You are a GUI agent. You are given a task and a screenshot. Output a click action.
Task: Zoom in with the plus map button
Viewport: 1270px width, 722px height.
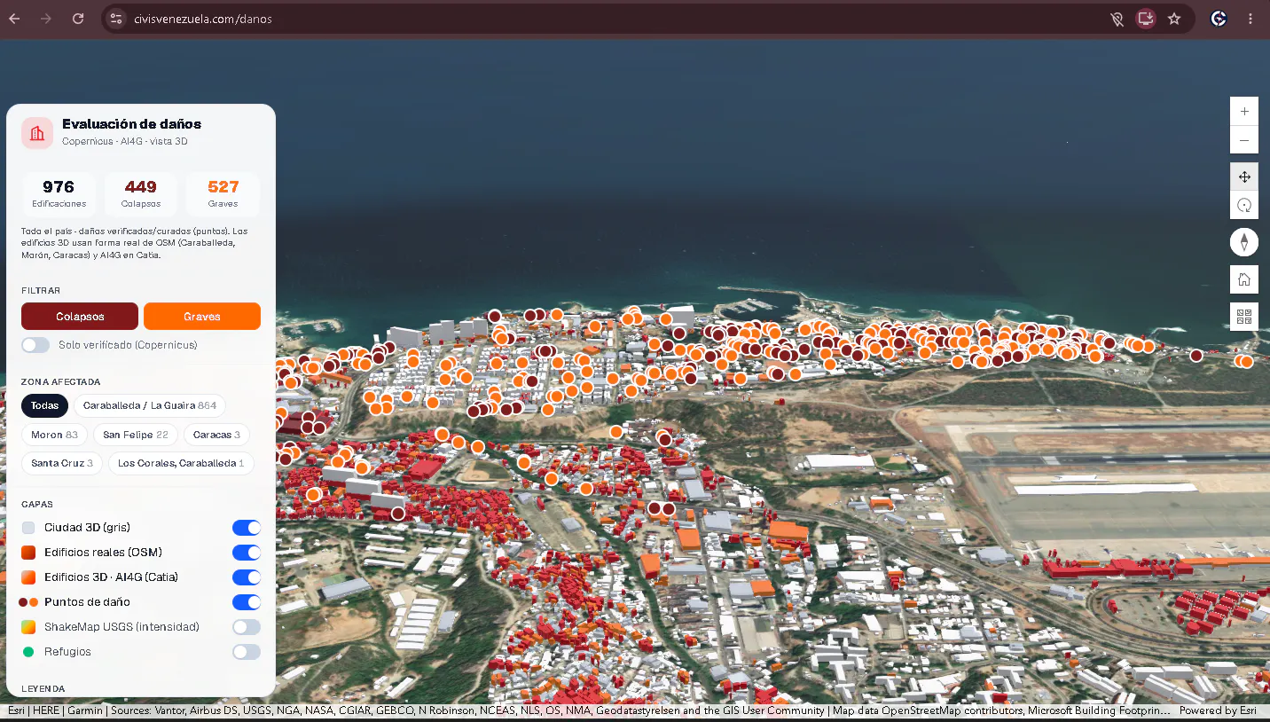[x=1244, y=112]
